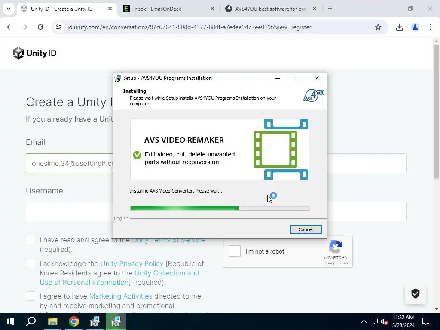Switch to the Inbox - EmailOnDeck tab
The width and height of the screenshot is (440, 330).
157,9
